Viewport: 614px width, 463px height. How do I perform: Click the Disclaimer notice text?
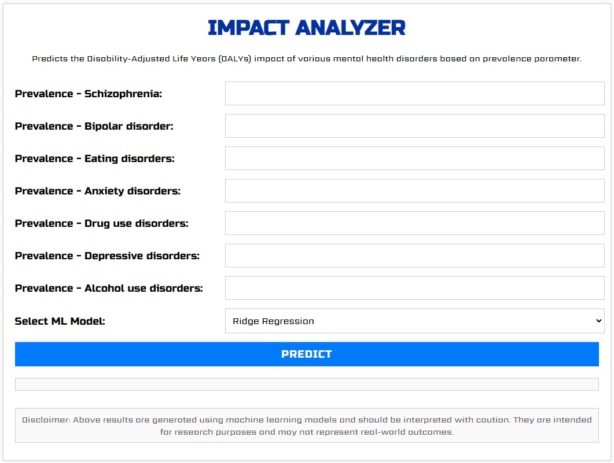307,426
